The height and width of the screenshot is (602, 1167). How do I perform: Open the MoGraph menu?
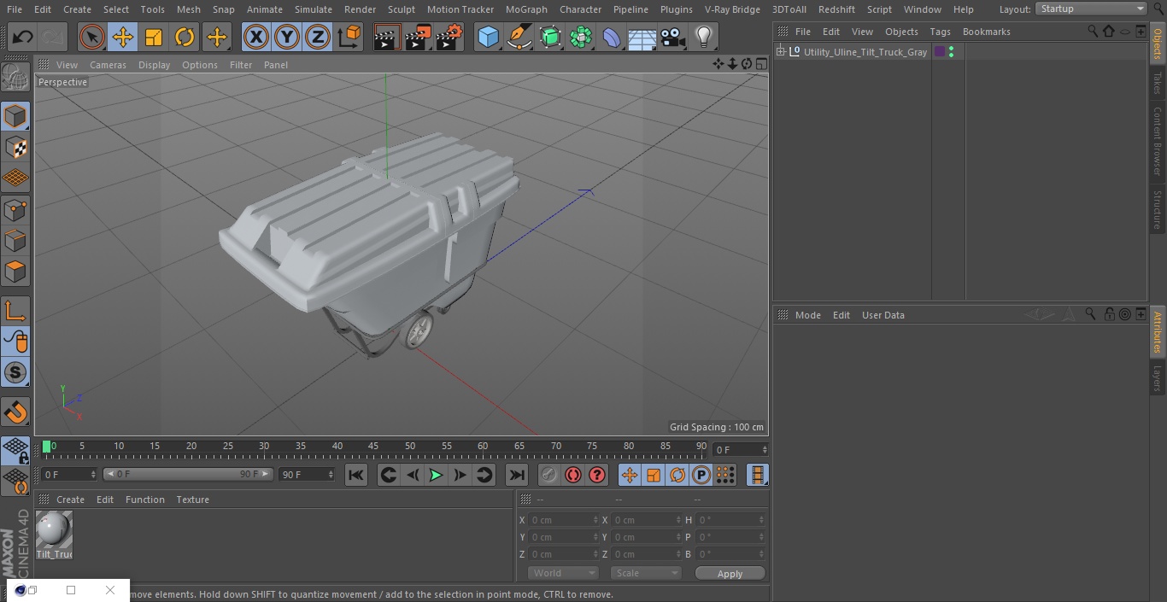tap(526, 9)
